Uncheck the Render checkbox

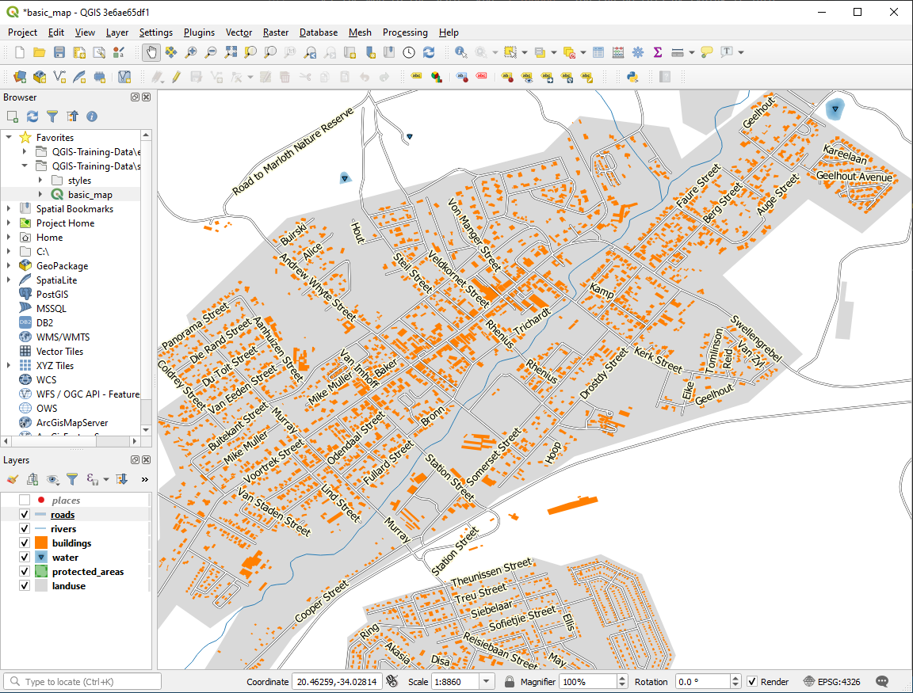coord(752,682)
